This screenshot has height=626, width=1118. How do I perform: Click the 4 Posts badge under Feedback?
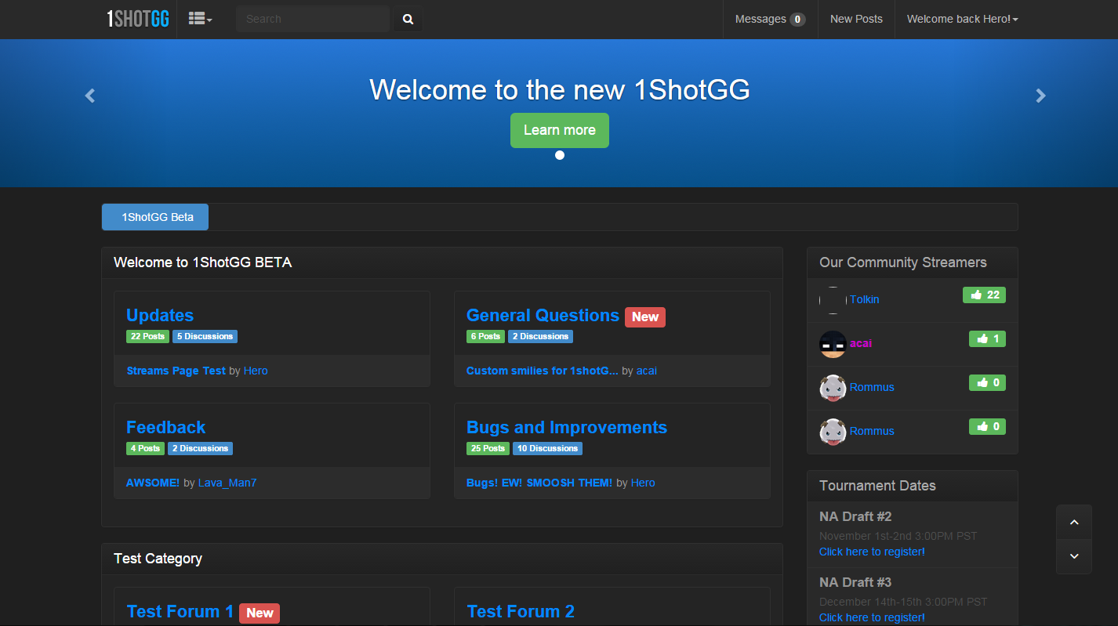(x=145, y=449)
